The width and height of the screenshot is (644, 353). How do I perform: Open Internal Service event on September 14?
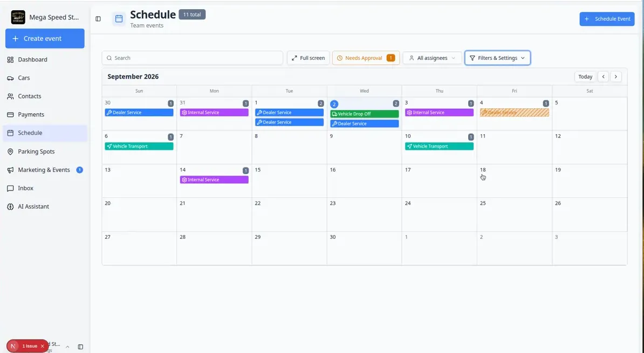214,180
